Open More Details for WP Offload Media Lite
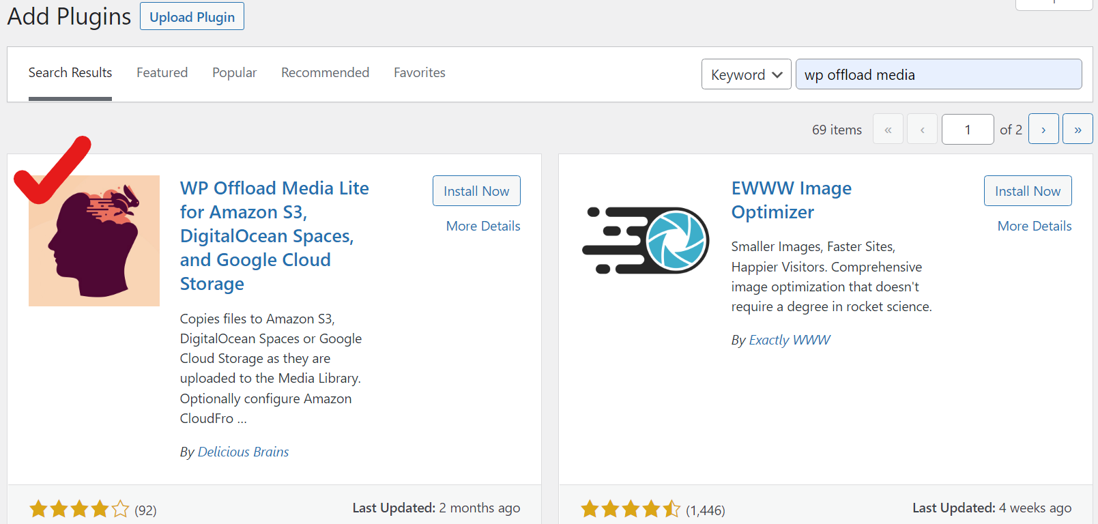1098x524 pixels. click(x=483, y=226)
